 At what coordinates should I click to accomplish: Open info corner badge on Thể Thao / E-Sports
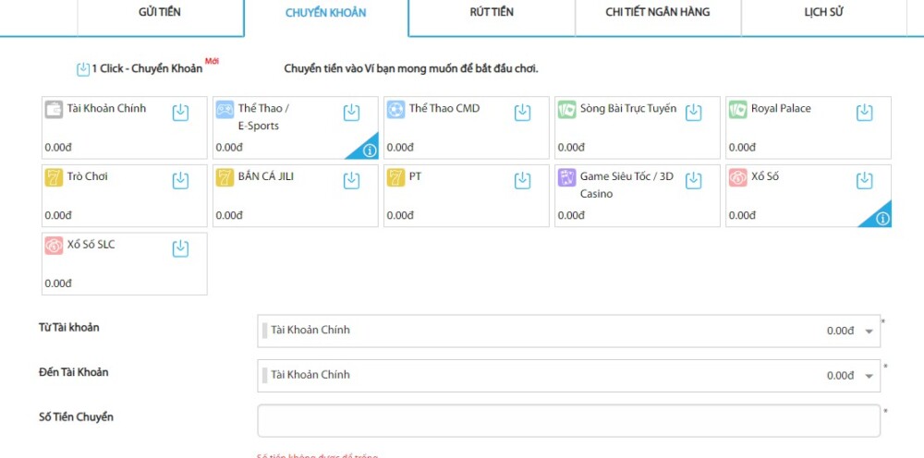point(369,151)
